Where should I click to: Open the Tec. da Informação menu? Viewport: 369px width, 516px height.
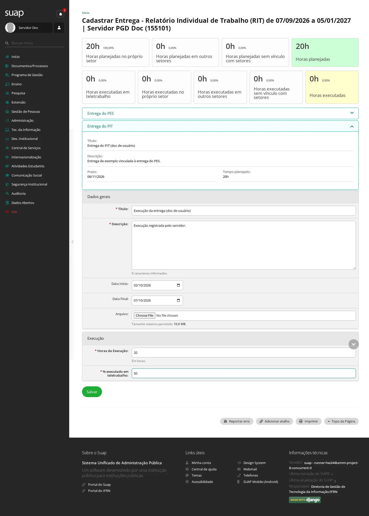click(x=26, y=130)
